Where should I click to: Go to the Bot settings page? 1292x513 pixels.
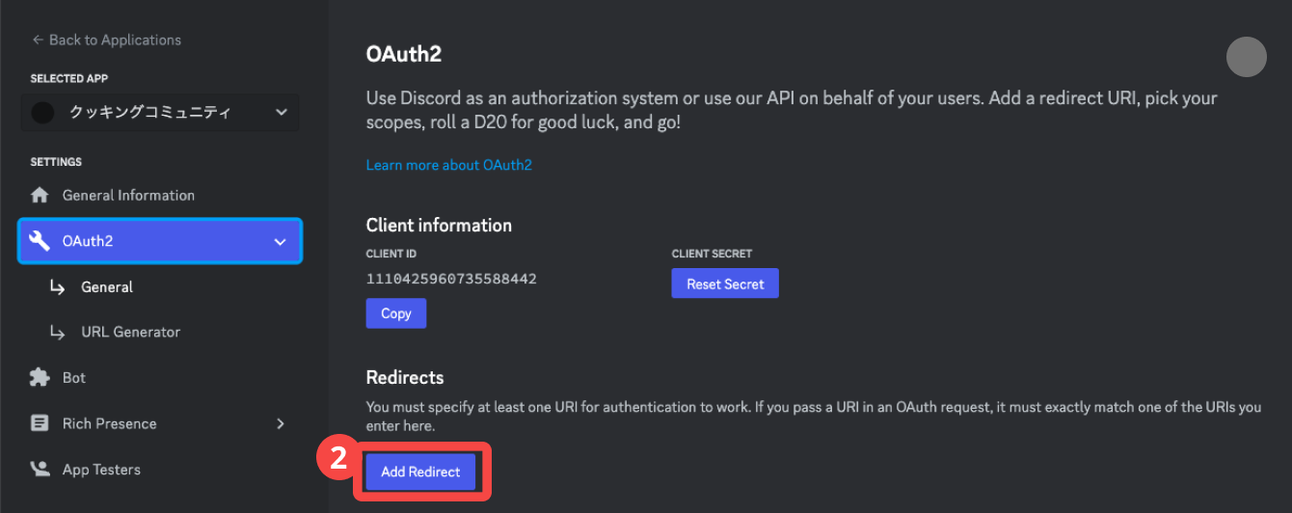74,378
